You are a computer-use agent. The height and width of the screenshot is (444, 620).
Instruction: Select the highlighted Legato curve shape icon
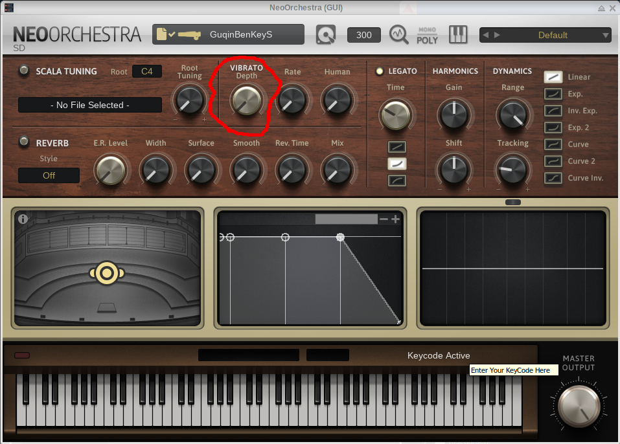click(396, 164)
